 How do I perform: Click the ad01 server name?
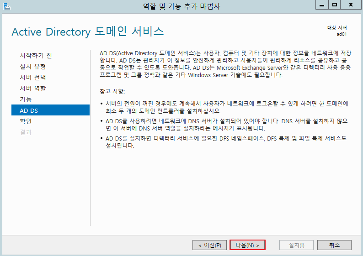342,34
